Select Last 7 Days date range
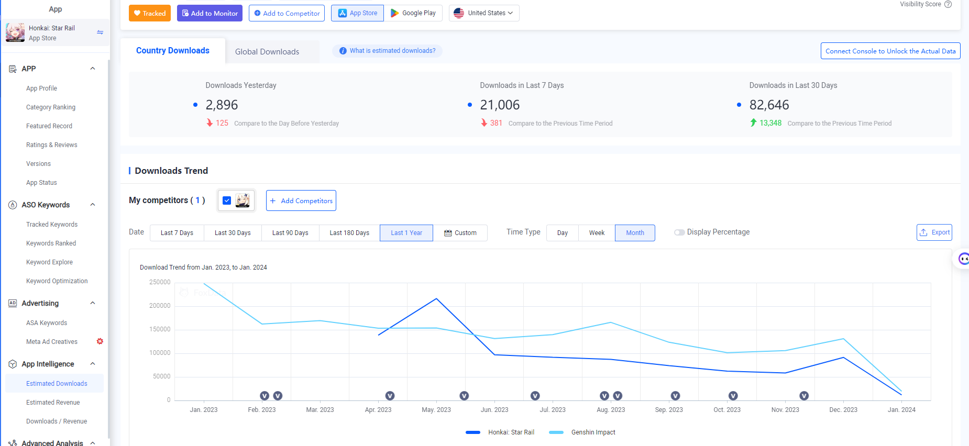969x446 pixels. (177, 233)
